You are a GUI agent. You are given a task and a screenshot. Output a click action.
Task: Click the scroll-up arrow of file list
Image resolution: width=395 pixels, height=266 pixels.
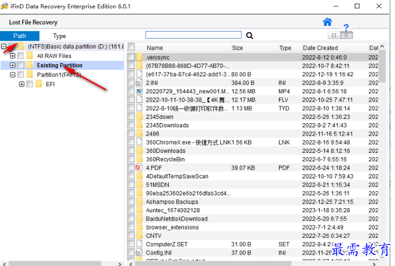[382, 46]
